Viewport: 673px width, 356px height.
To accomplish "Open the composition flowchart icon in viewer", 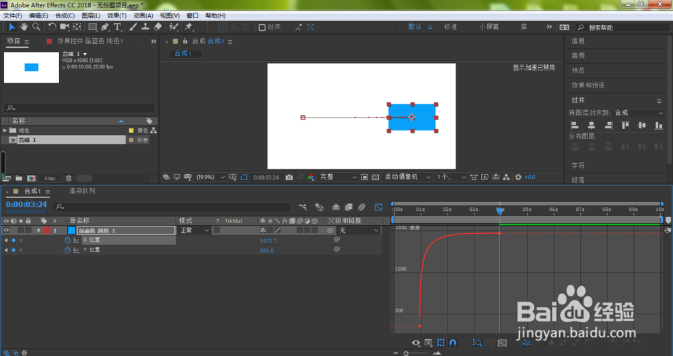I will click(x=507, y=177).
